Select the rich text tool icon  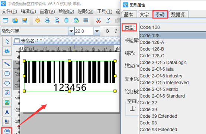[7, 121]
